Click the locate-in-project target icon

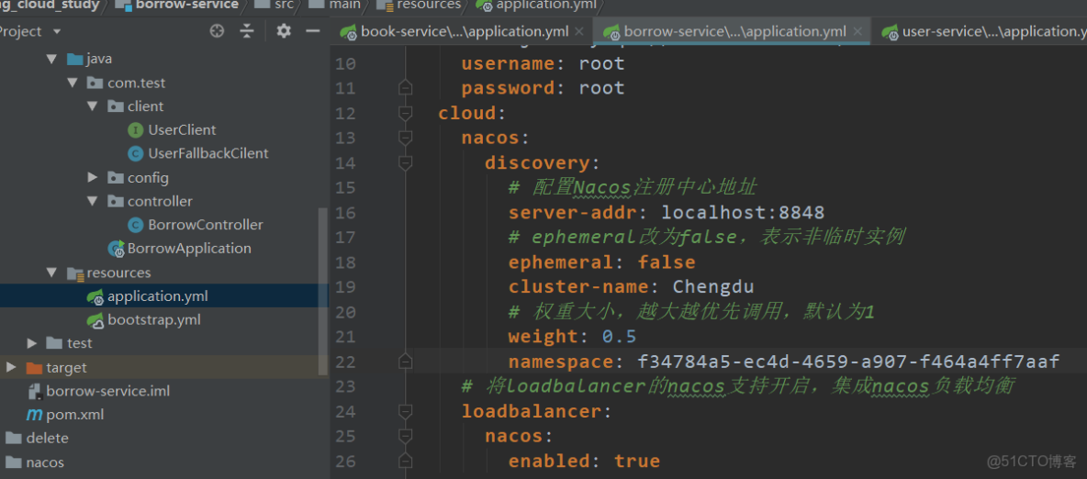pyautogui.click(x=217, y=31)
